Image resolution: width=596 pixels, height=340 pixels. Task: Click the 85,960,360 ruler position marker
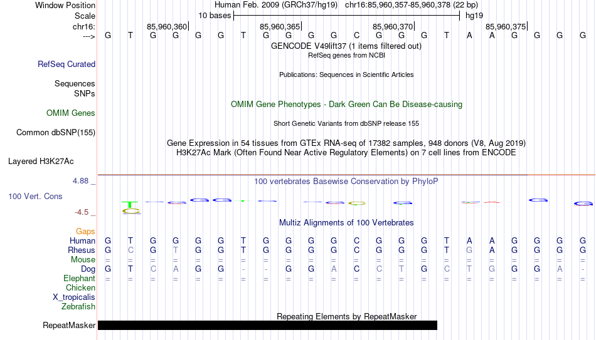pos(168,26)
